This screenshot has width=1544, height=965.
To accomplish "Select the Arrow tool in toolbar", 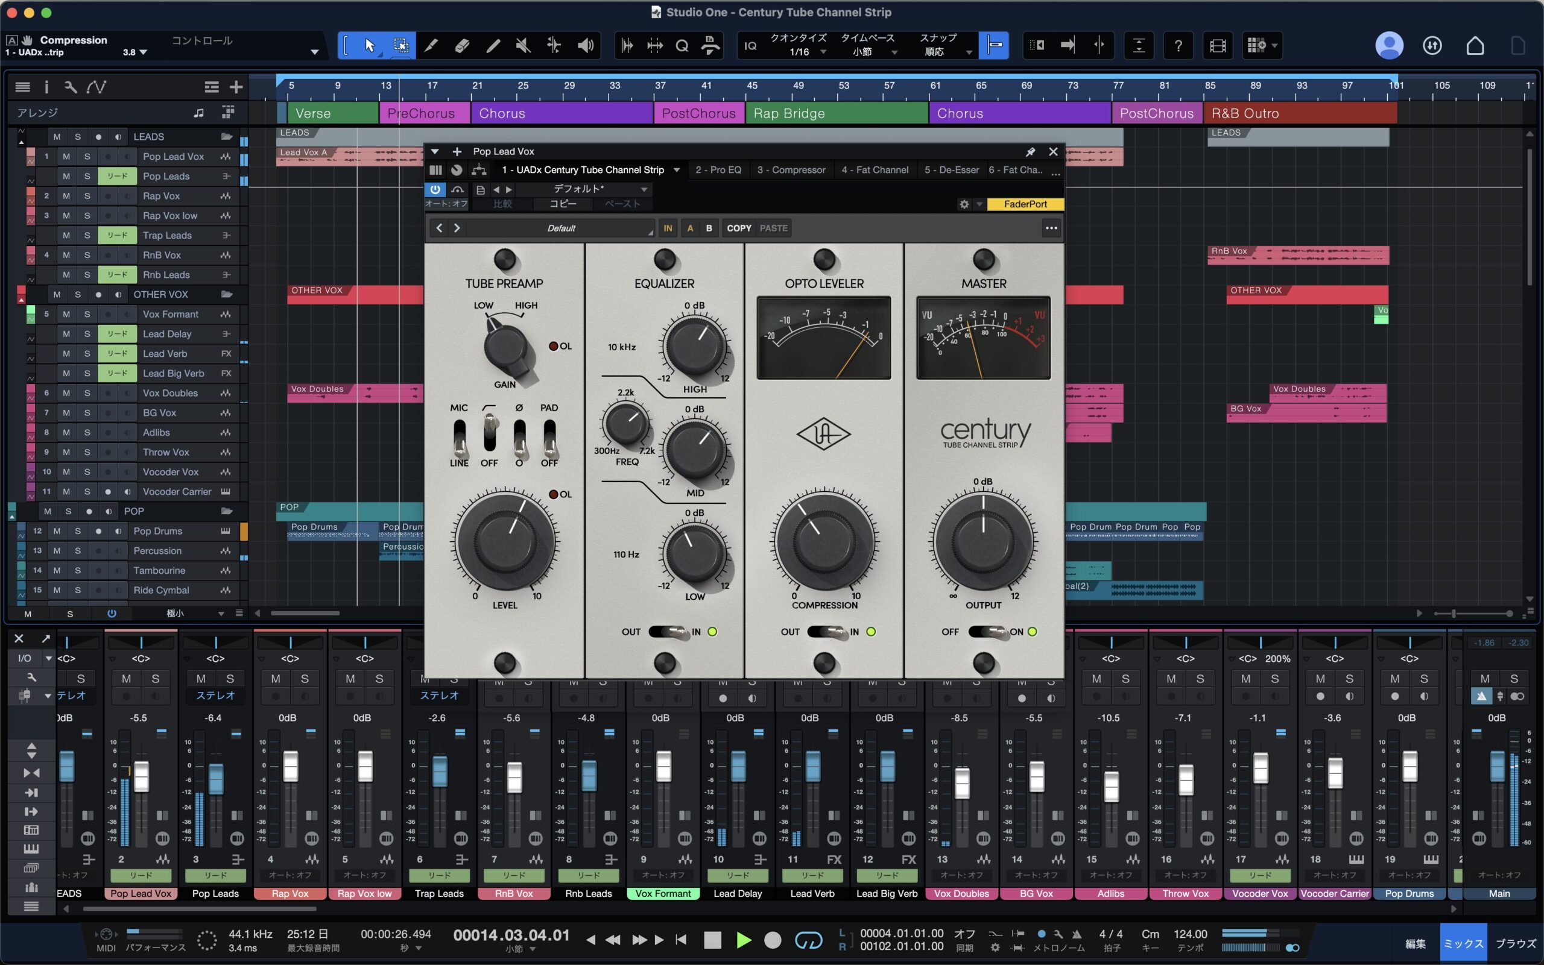I will [x=369, y=45].
